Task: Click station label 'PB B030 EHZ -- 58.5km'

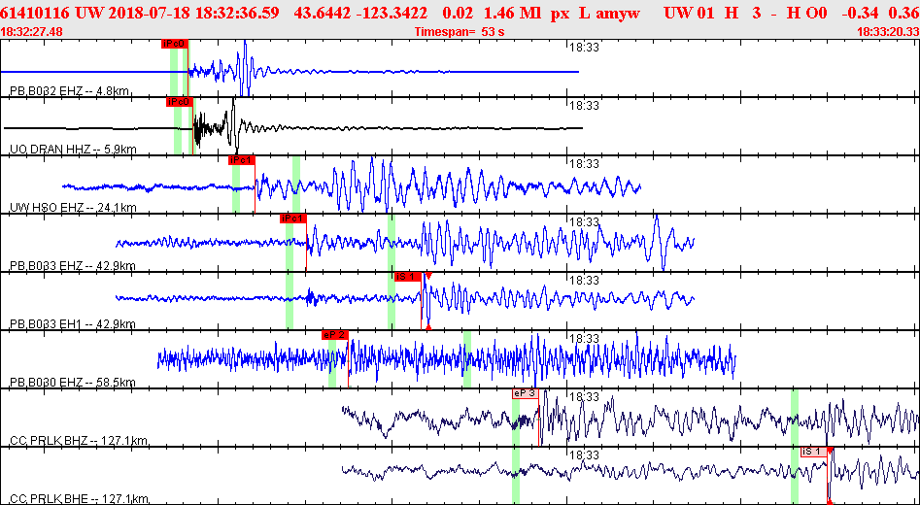Action: click(x=73, y=383)
